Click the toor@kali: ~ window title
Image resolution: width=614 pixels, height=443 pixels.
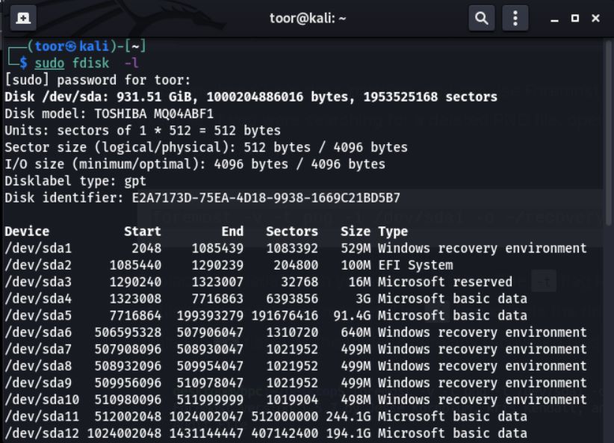(306, 16)
